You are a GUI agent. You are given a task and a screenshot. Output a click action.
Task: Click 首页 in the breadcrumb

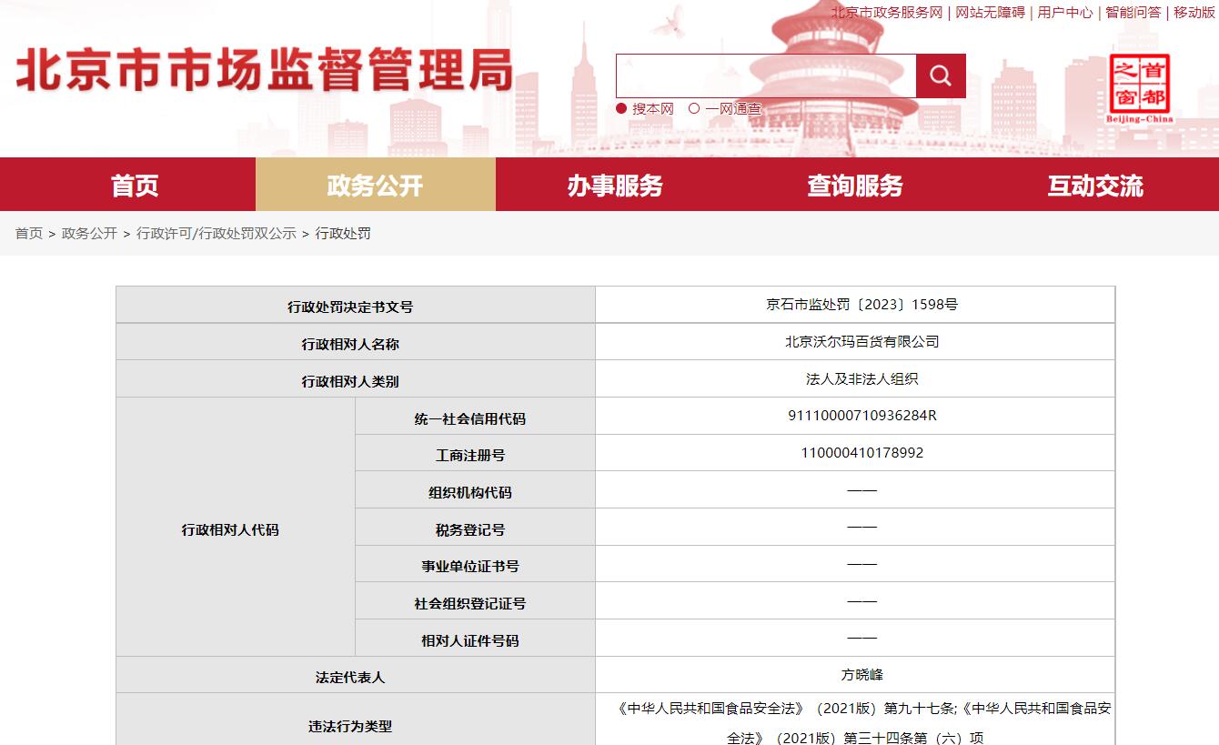29,233
